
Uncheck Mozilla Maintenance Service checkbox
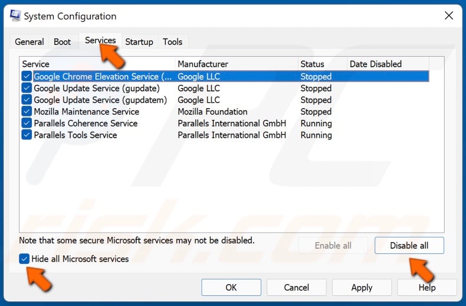27,111
